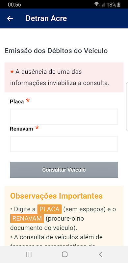Click the Consultar Veículo button
Image resolution: width=128 pixels, height=263 pixels.
pos(64,170)
